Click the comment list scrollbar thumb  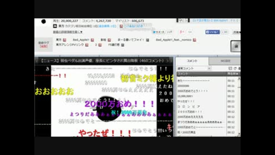click(239, 84)
